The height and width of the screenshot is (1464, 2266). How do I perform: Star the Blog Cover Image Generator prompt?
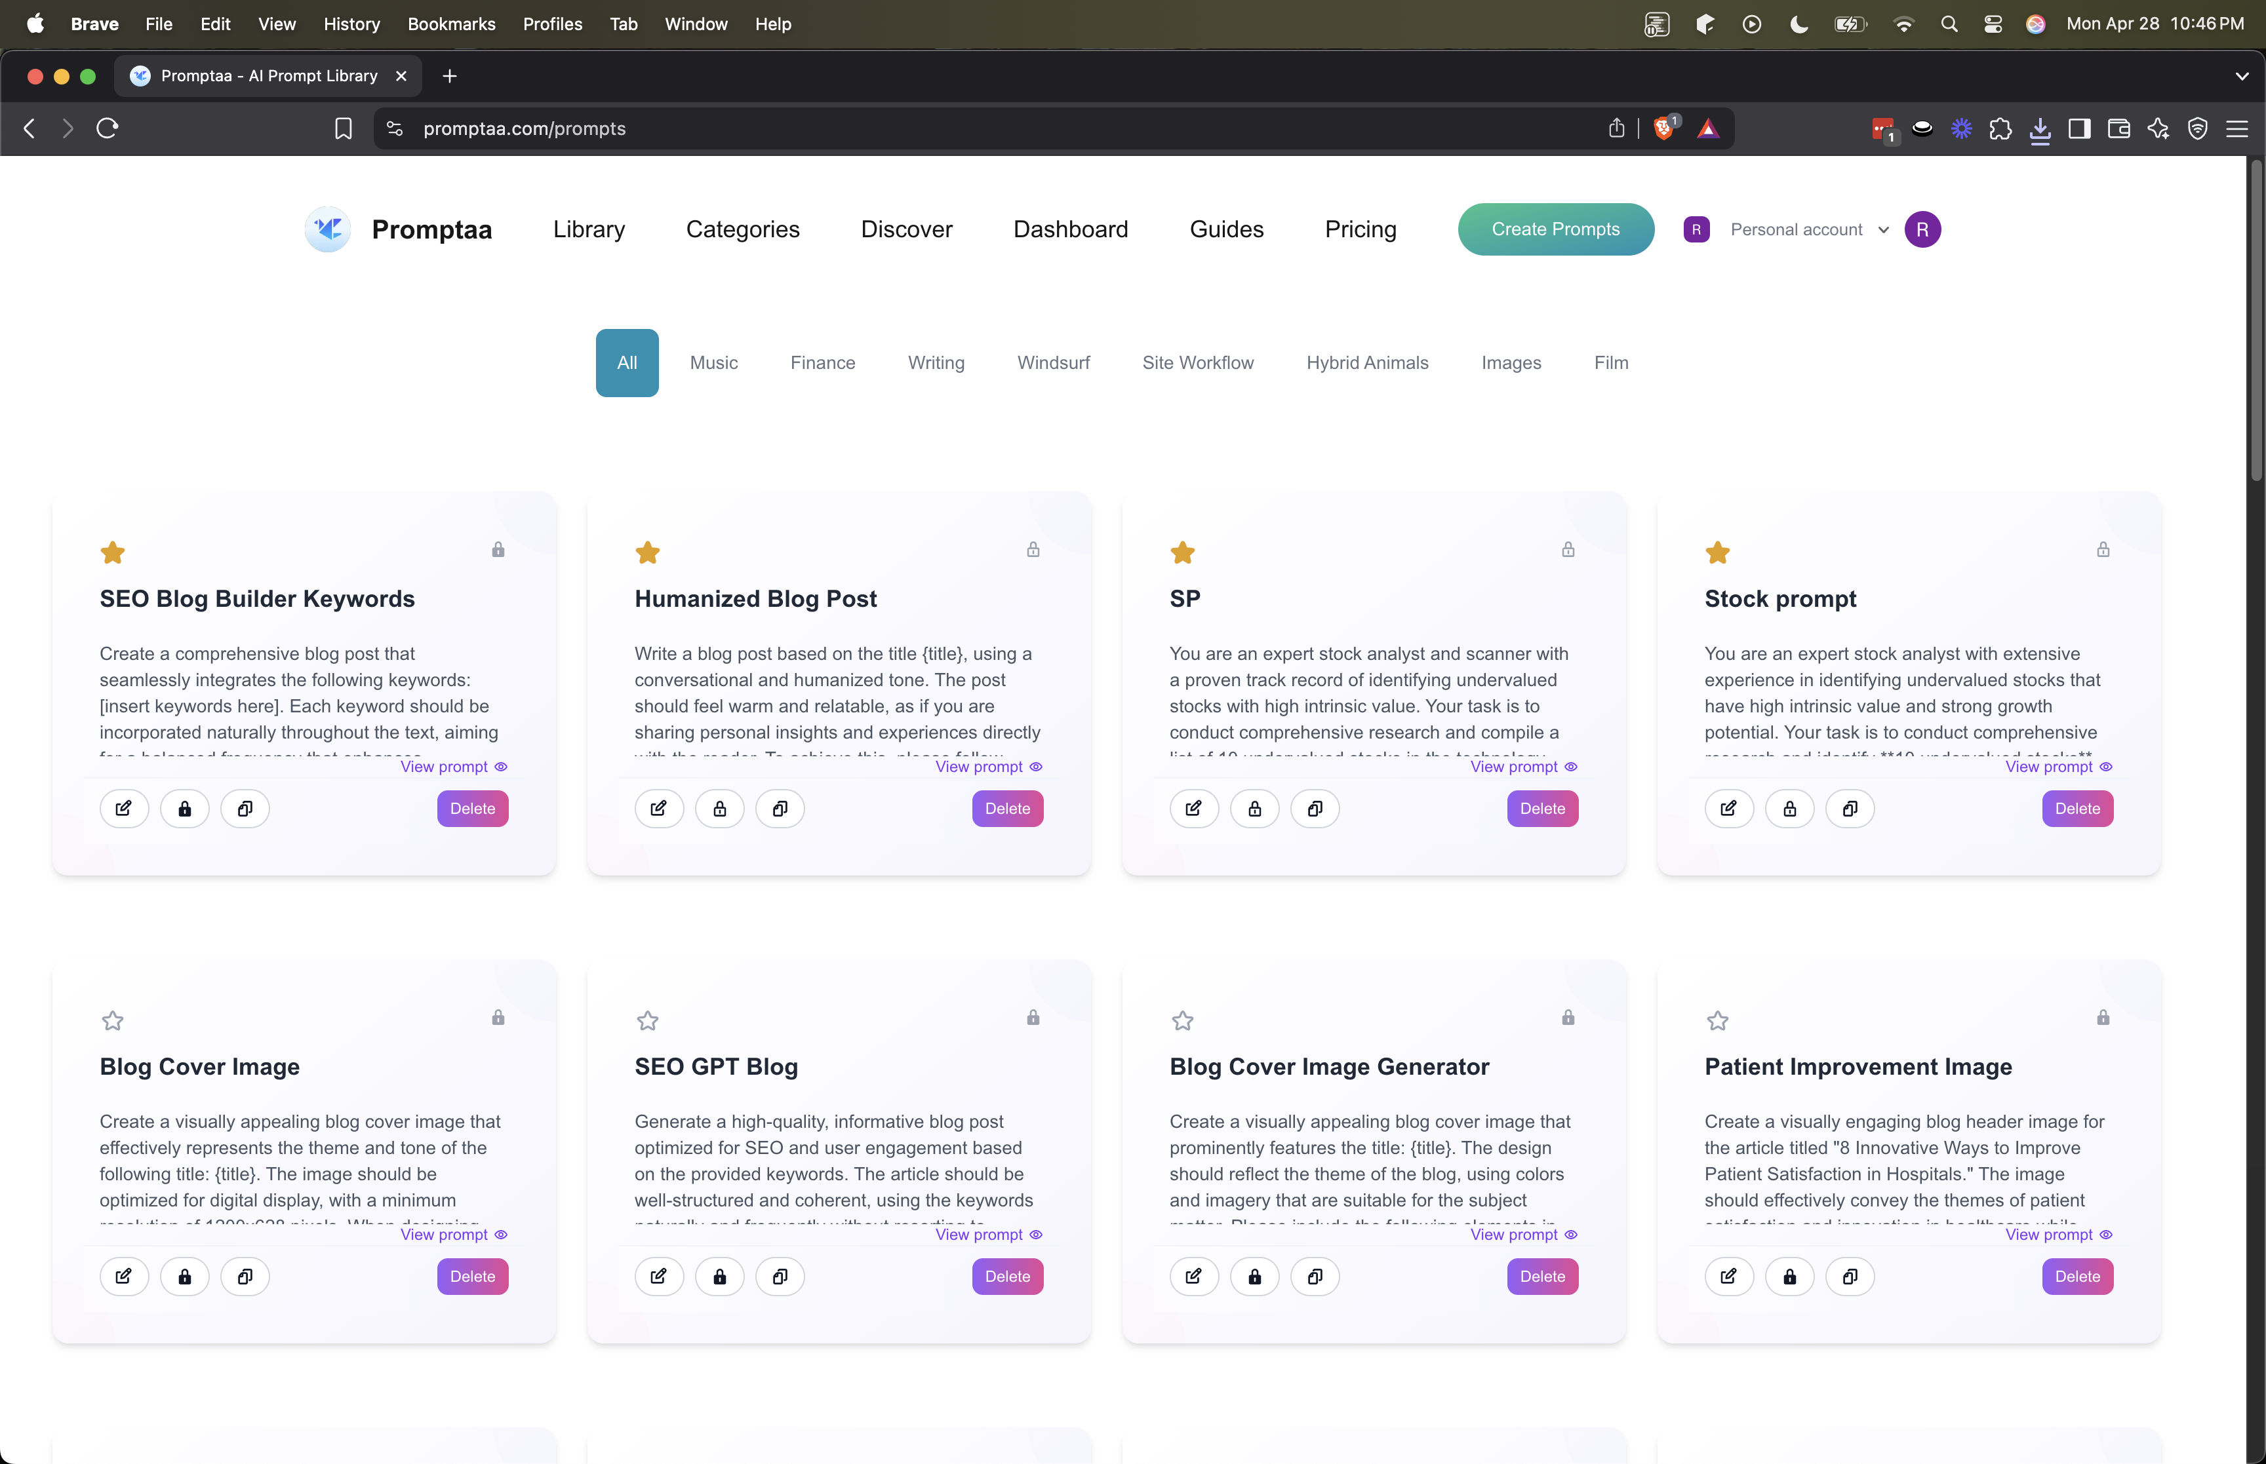1182,1020
